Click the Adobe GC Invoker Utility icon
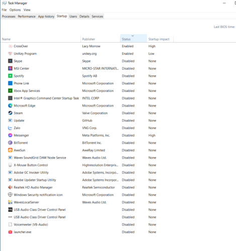The image size is (236, 251). [10, 172]
